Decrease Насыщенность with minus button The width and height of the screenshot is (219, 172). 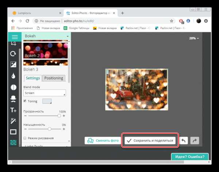tap(25, 129)
